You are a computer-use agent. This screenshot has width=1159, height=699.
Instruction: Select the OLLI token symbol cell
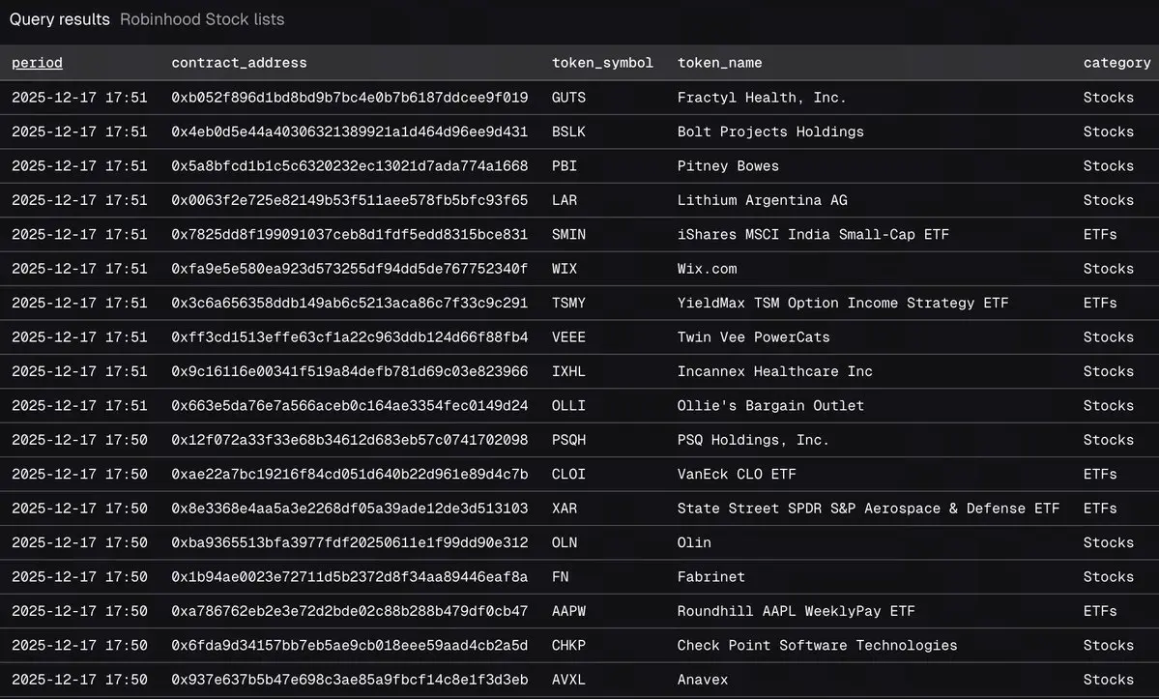pos(568,406)
